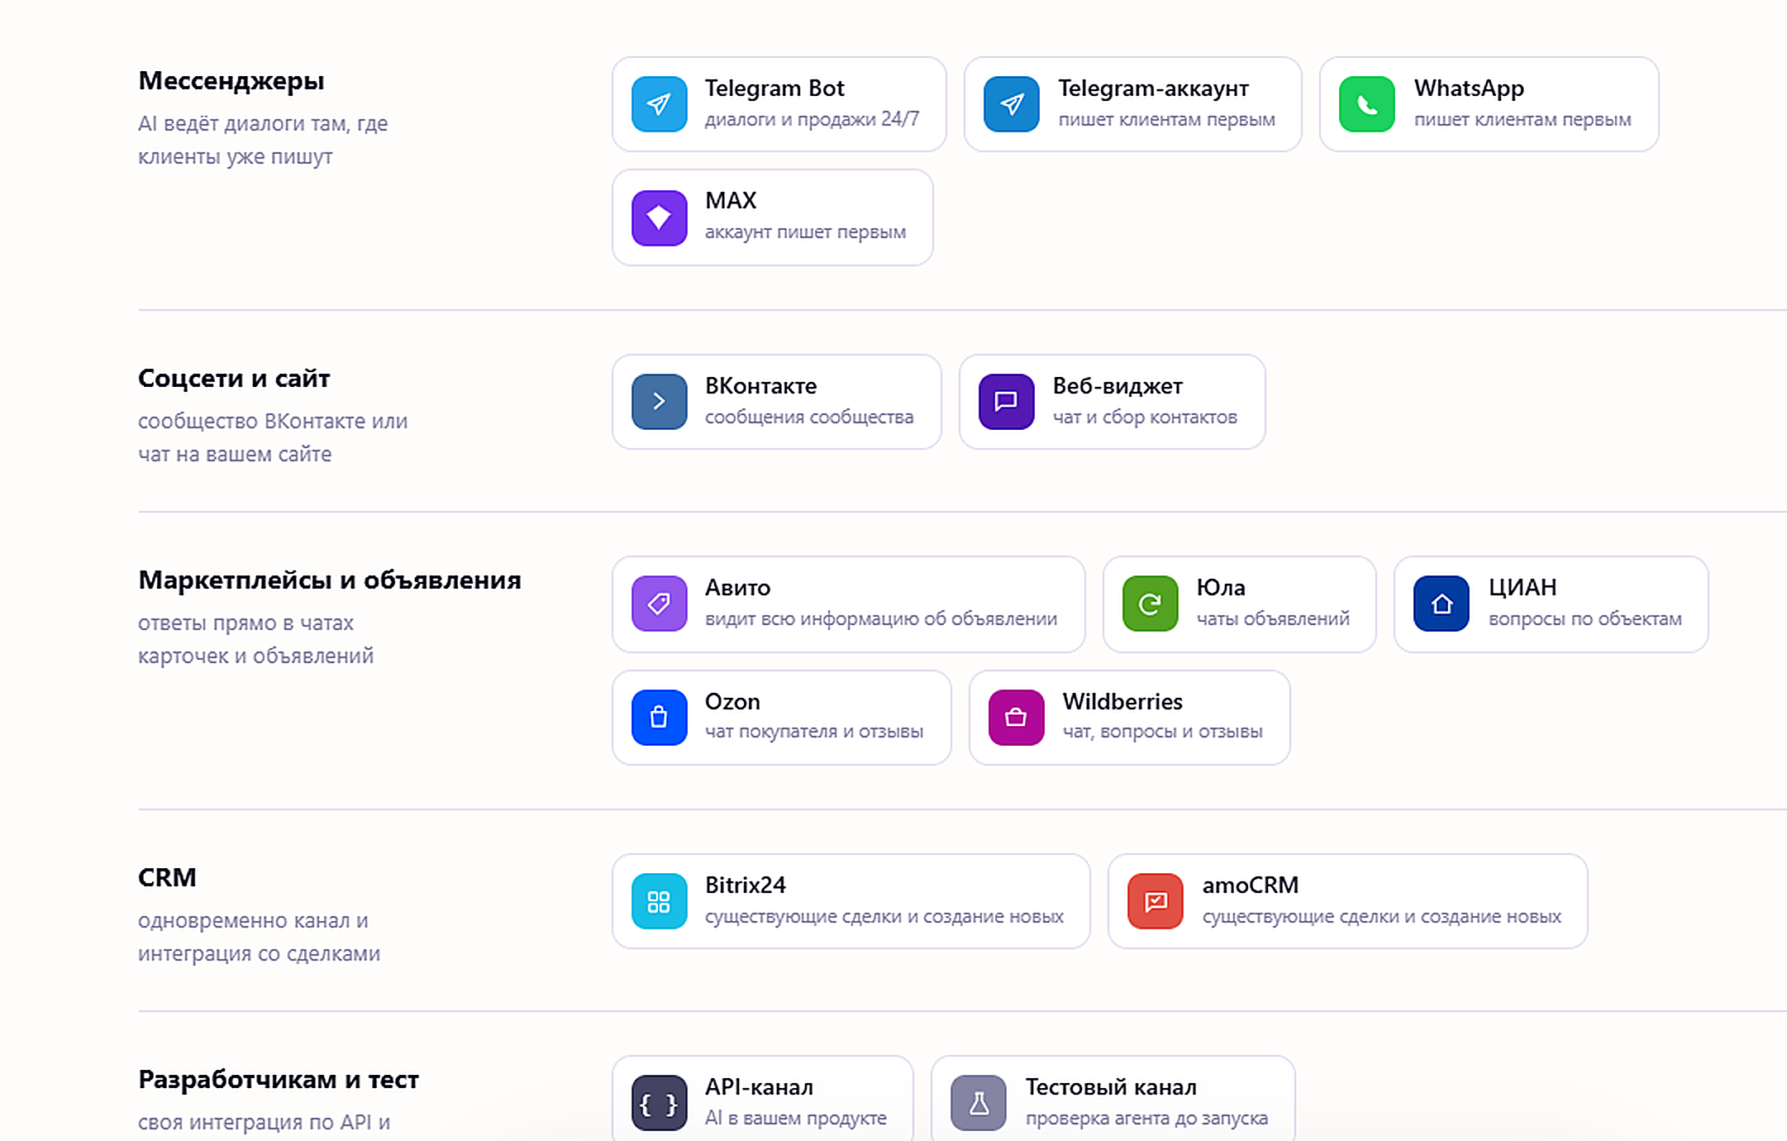The width and height of the screenshot is (1787, 1141).
Task: Click text 'чаты объявлений'
Action: point(1273,619)
